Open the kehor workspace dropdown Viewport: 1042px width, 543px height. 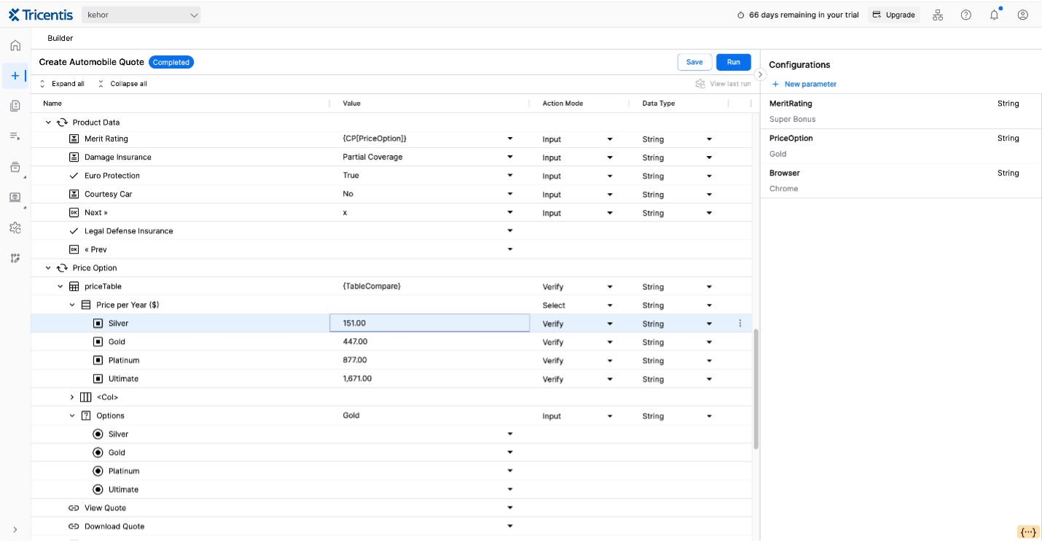coord(141,15)
